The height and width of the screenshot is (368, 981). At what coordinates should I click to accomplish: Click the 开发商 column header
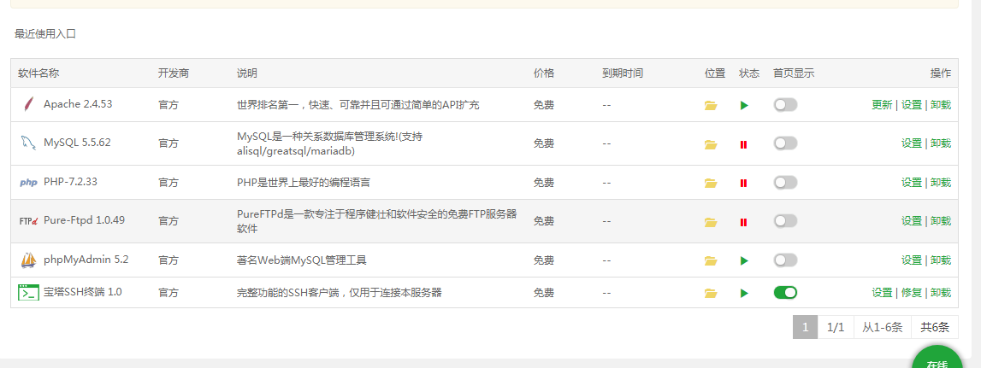tap(174, 73)
